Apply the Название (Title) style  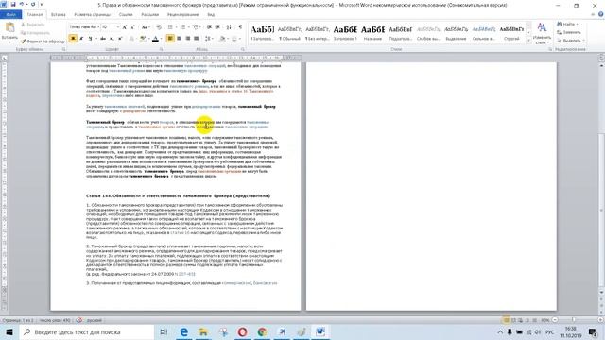coord(372,33)
